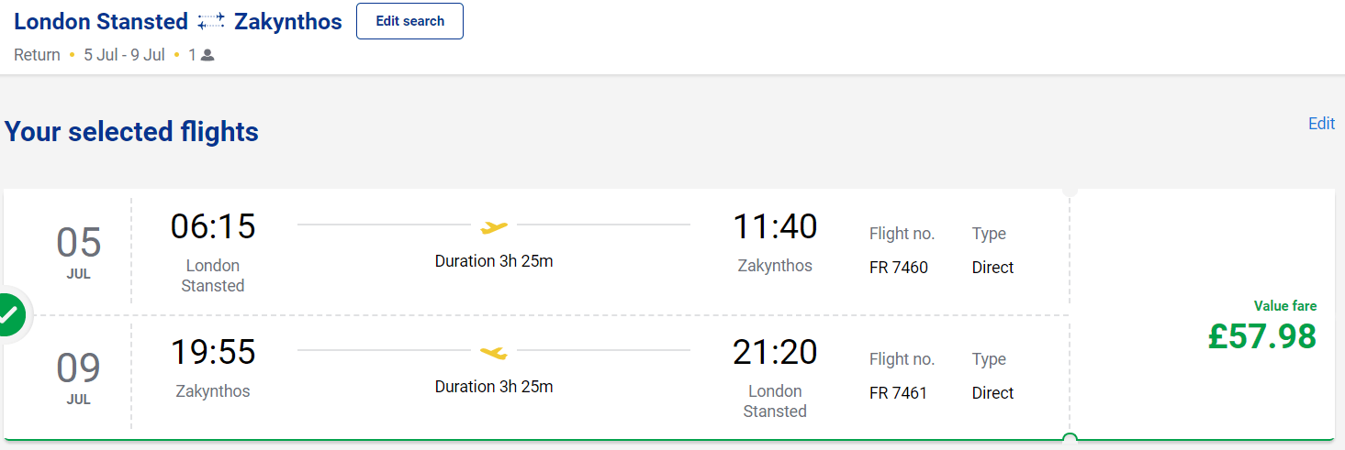1345x450 pixels.
Task: Click the green circle marker on bottom border
Action: pyautogui.click(x=1070, y=440)
